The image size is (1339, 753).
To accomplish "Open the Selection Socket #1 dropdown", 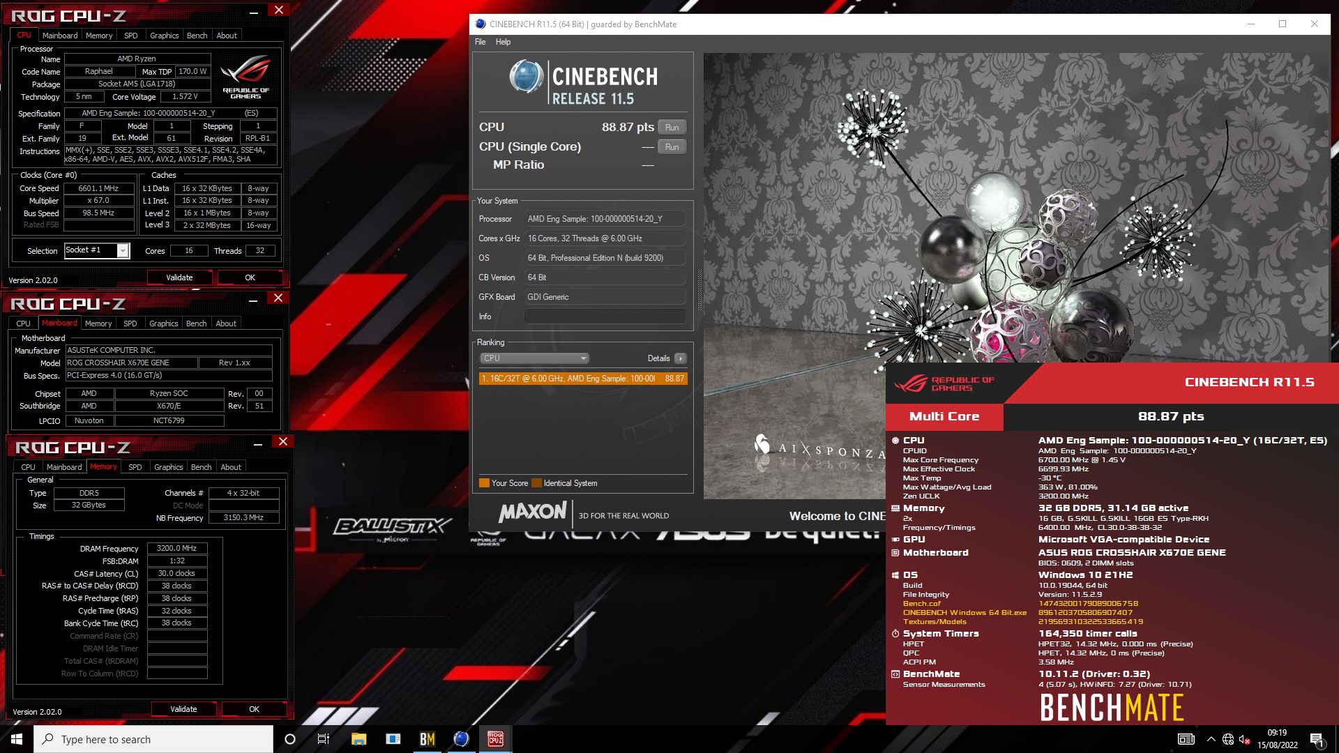I will 97,250.
